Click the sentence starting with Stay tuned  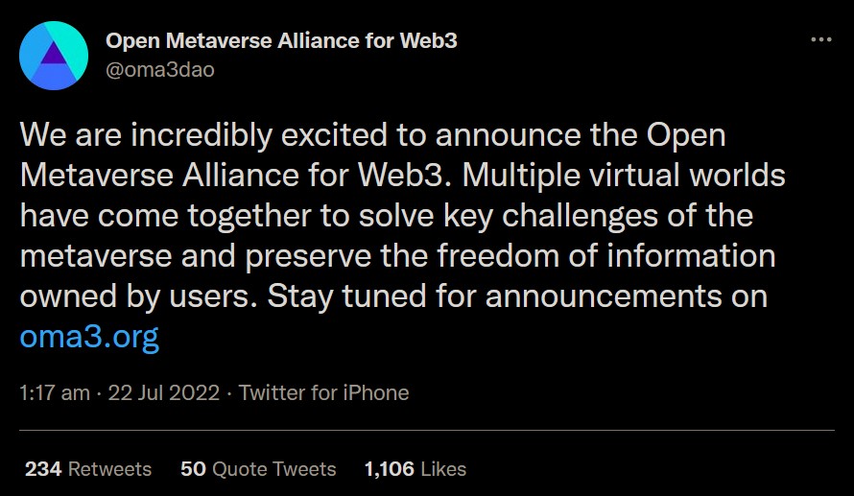tap(517, 296)
